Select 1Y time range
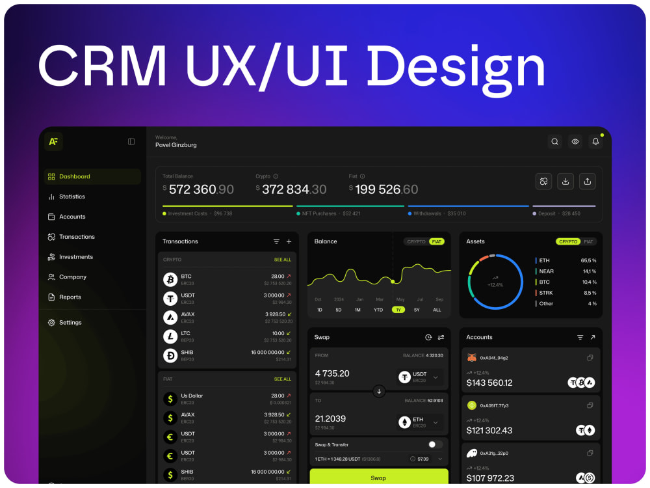Image resolution: width=650 pixels, height=488 pixels. pos(398,310)
